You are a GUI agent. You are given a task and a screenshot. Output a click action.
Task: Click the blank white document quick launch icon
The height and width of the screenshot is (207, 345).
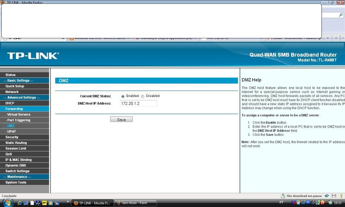tap(32, 203)
